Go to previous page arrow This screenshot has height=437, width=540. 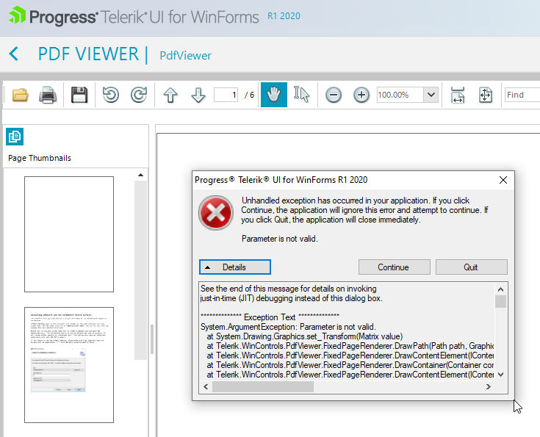coord(170,95)
